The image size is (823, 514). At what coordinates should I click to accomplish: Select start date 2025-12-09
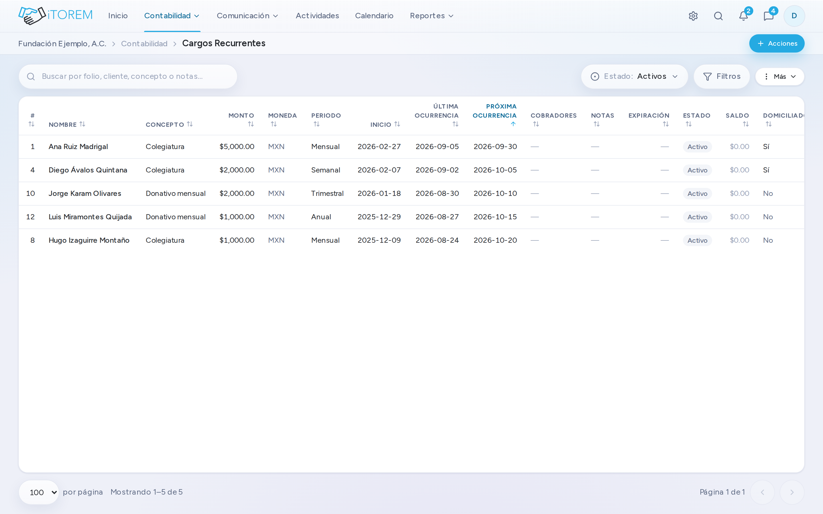tap(379, 241)
